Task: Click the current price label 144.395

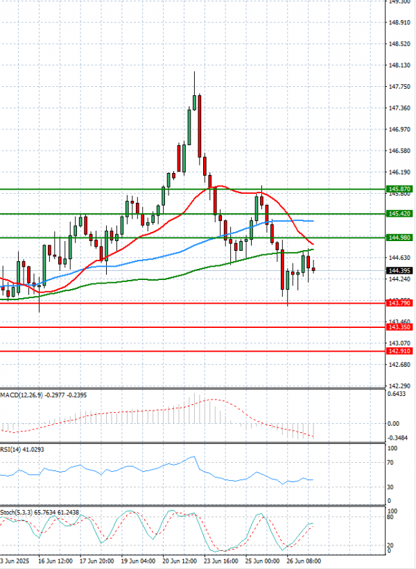Action: [399, 271]
